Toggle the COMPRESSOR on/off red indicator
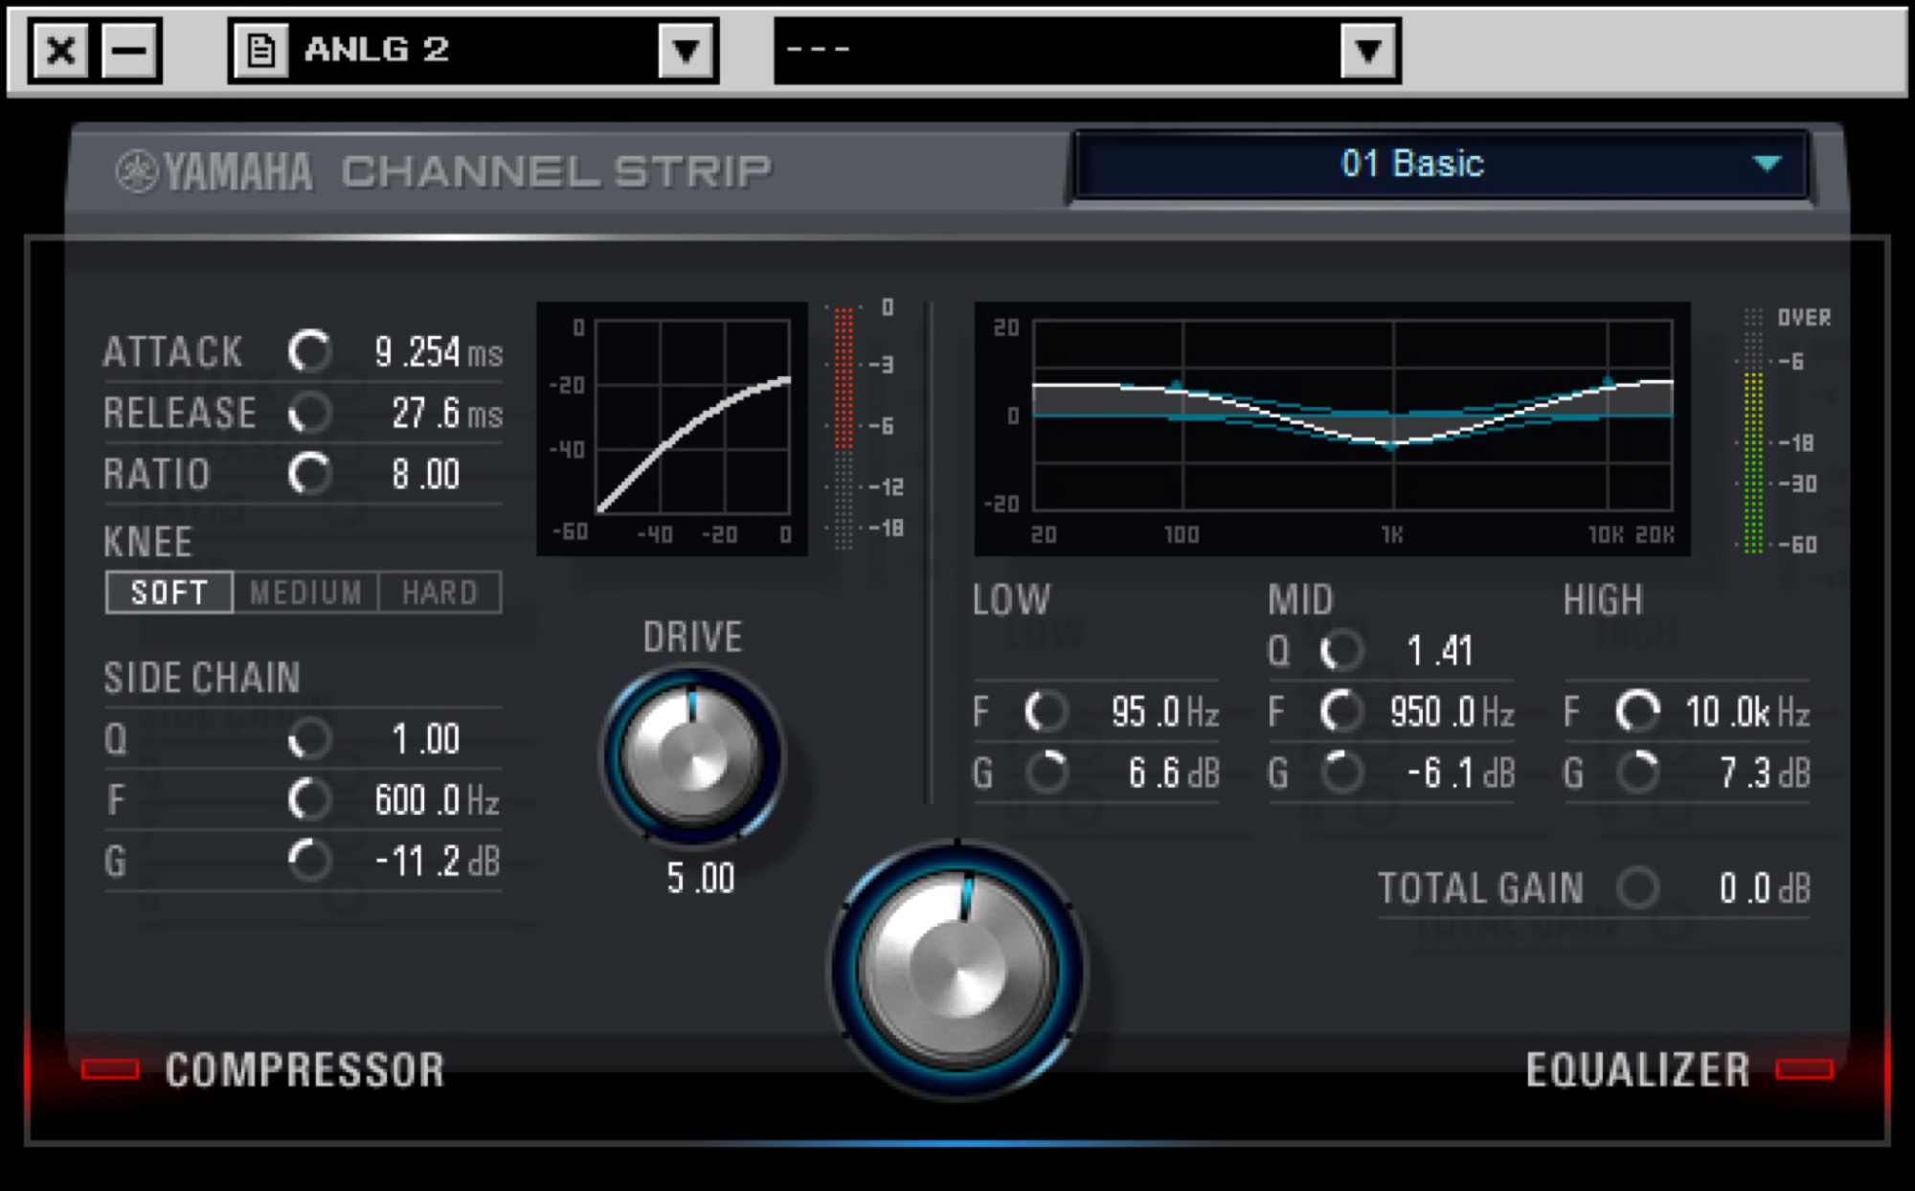Screen dimensions: 1915x1191 tap(110, 1069)
